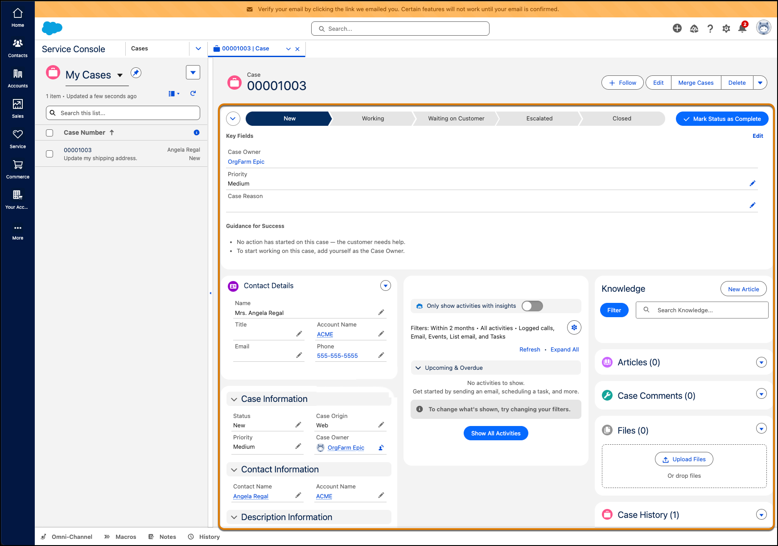Screen dimensions: 778x546
Task: Open the Contact Details actions dropdown
Action: pos(386,285)
